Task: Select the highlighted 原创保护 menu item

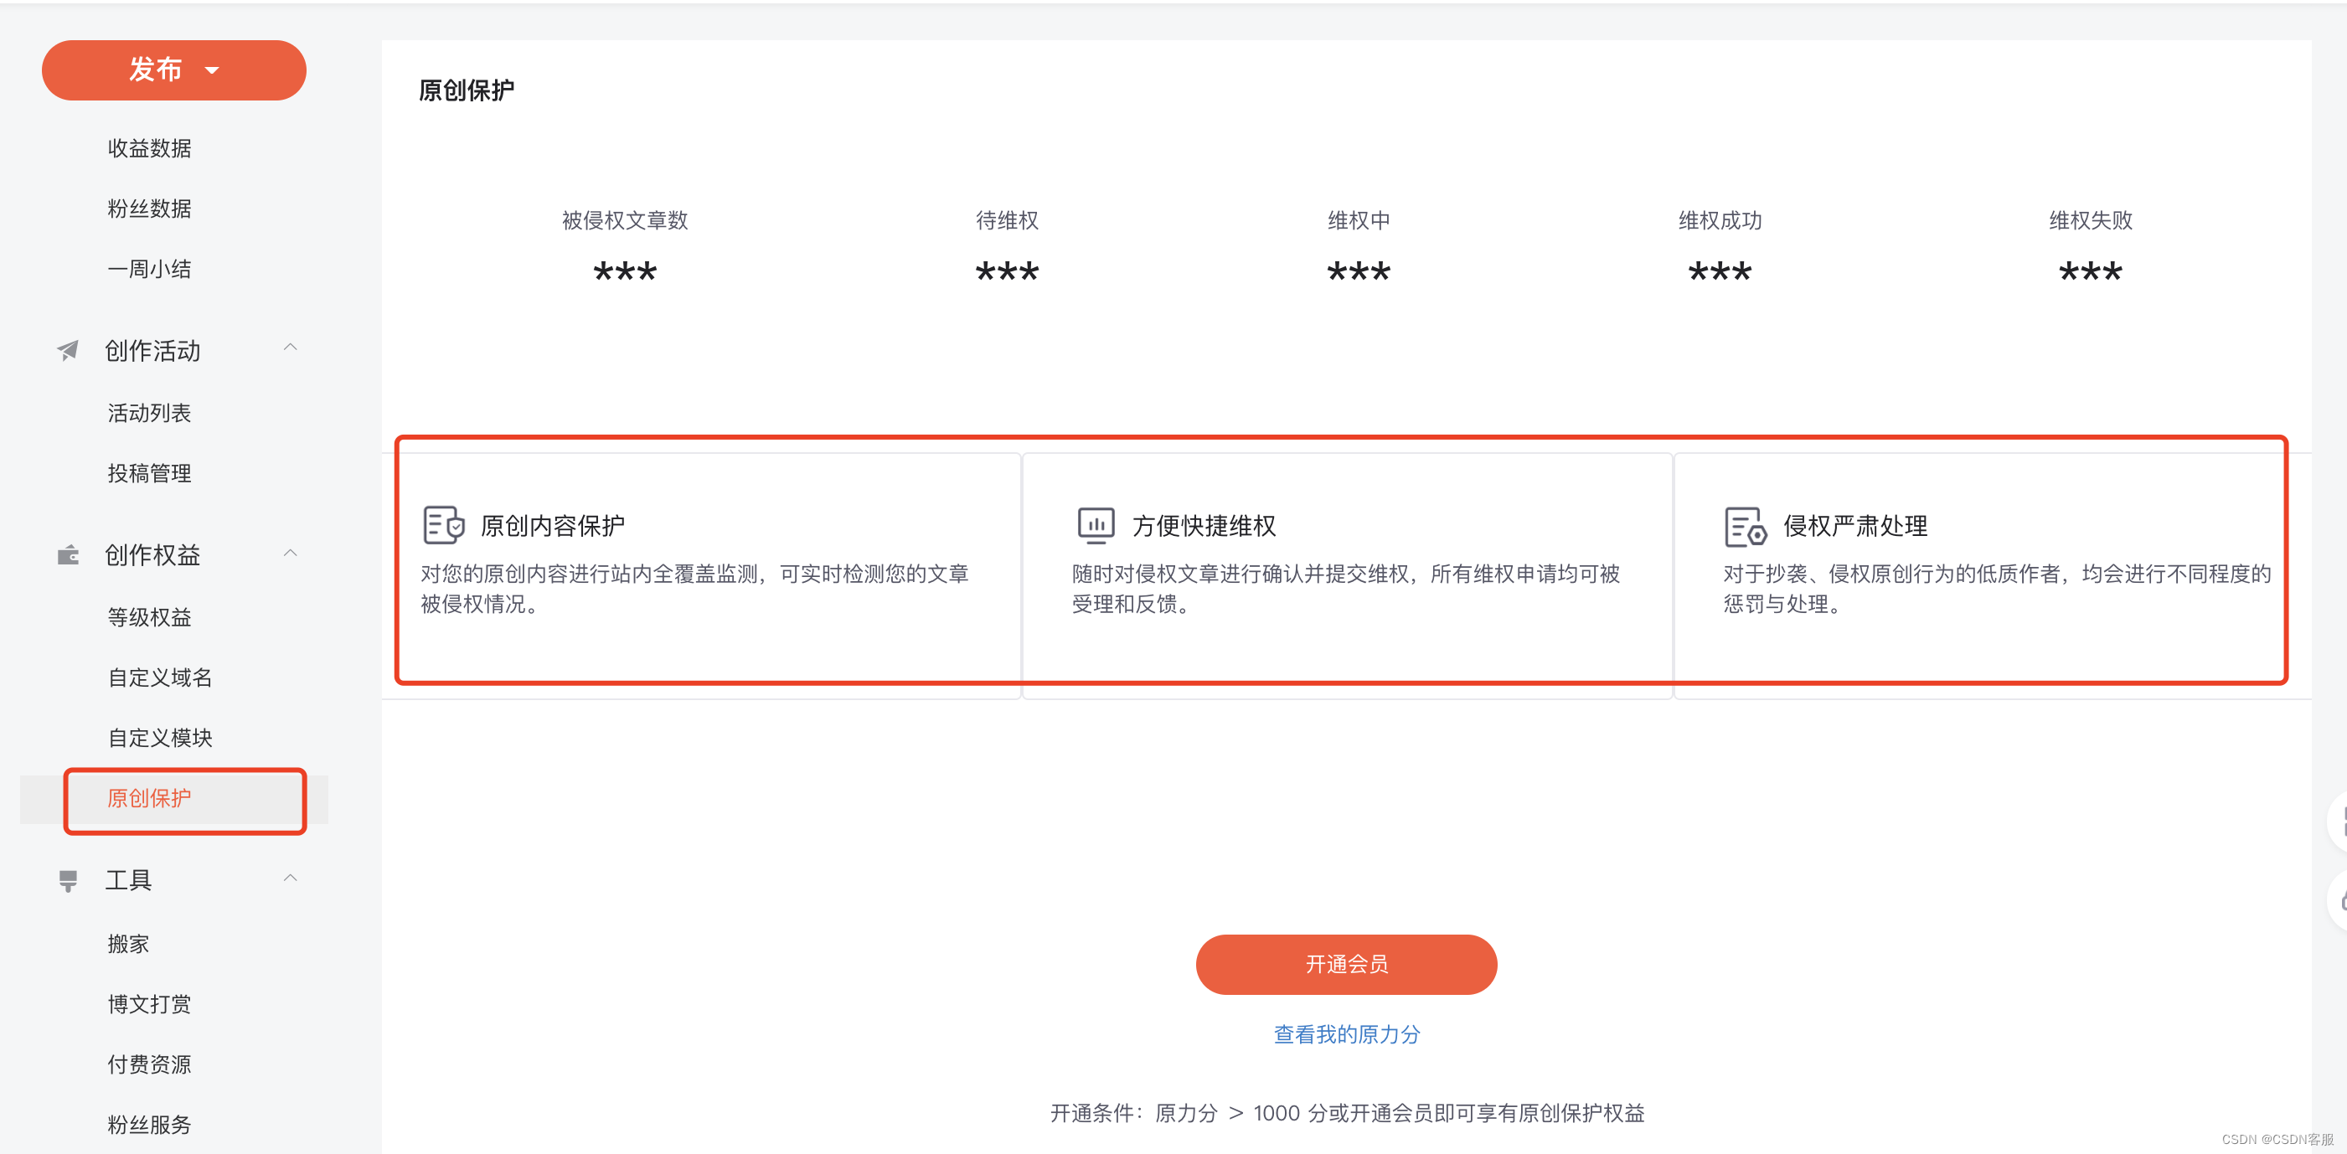Action: [149, 798]
